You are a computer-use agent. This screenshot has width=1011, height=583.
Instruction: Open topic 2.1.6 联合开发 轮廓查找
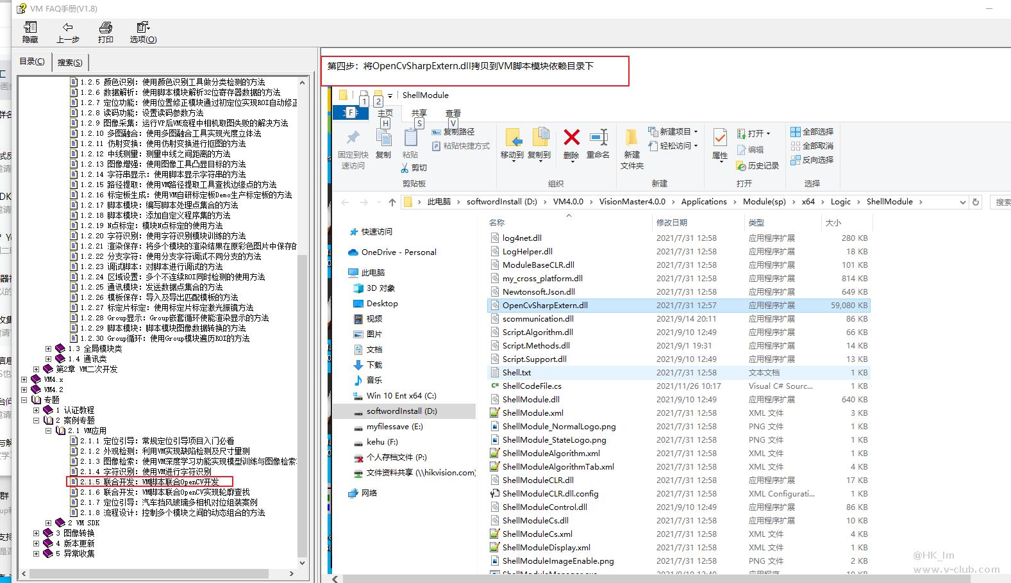(163, 492)
